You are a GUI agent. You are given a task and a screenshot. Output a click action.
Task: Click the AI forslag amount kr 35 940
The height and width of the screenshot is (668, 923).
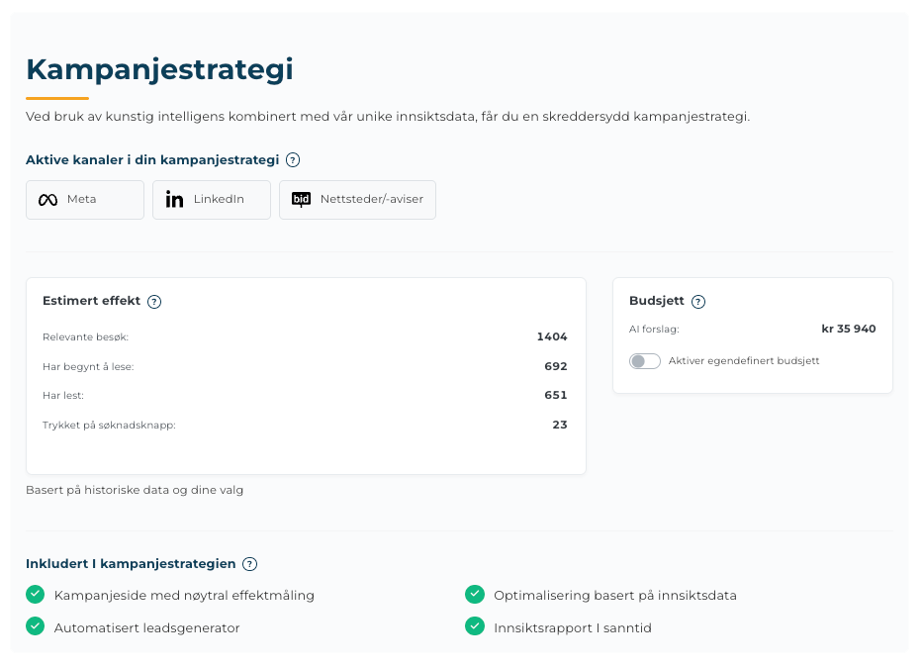coord(848,330)
